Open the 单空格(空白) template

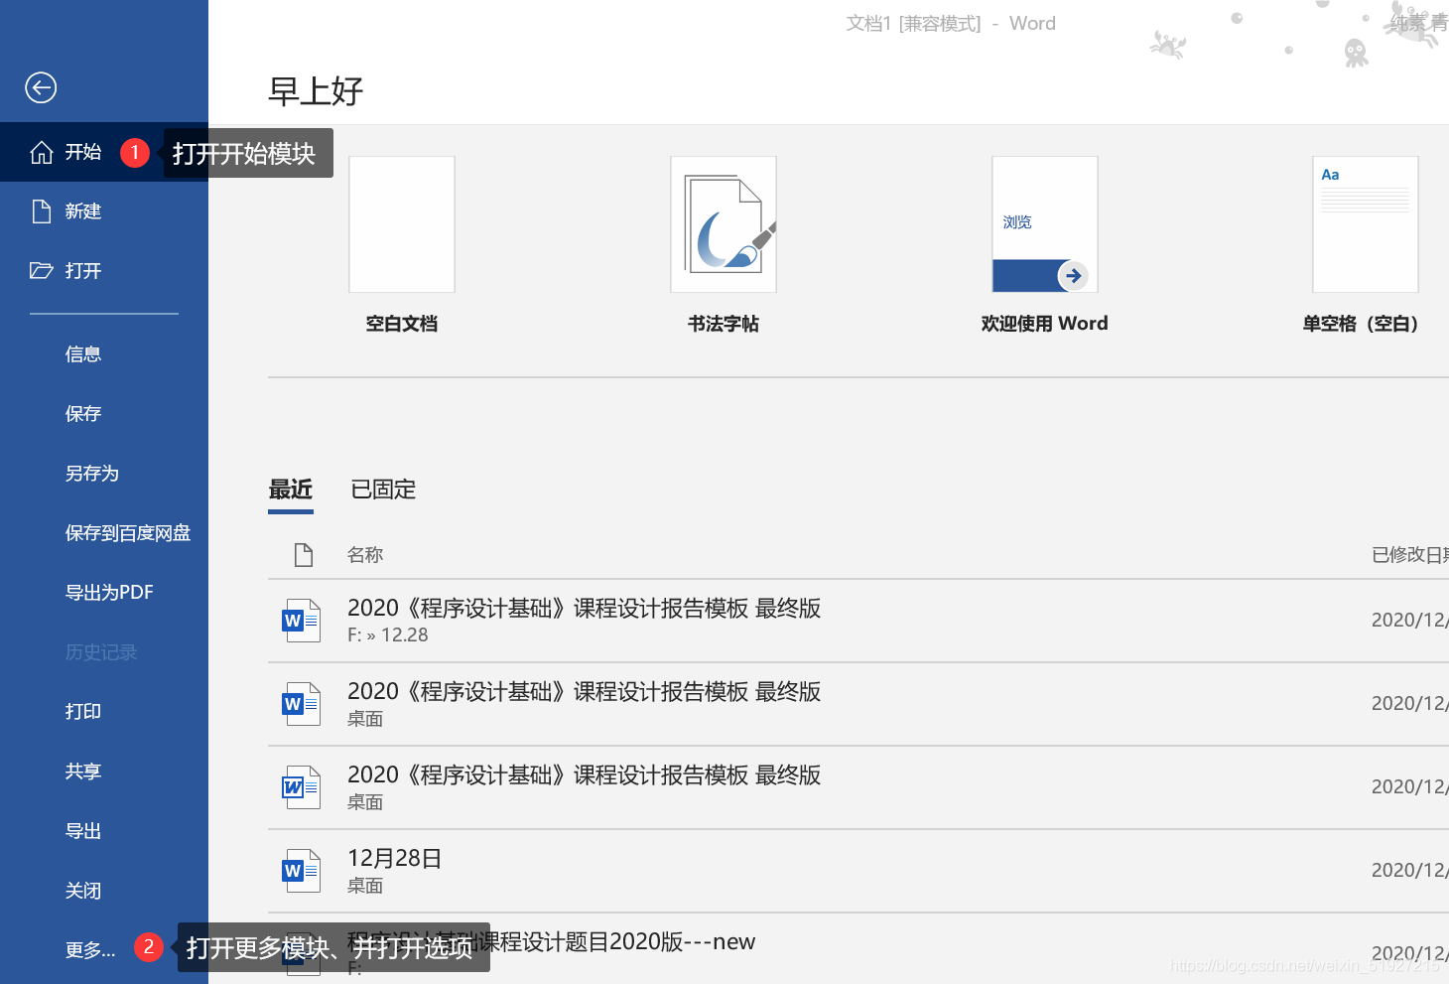pos(1366,224)
